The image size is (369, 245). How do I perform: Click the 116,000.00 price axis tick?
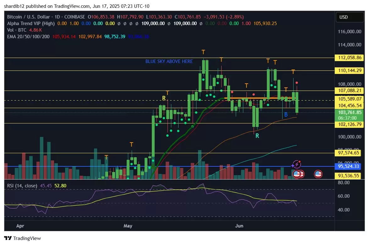[x=350, y=31]
